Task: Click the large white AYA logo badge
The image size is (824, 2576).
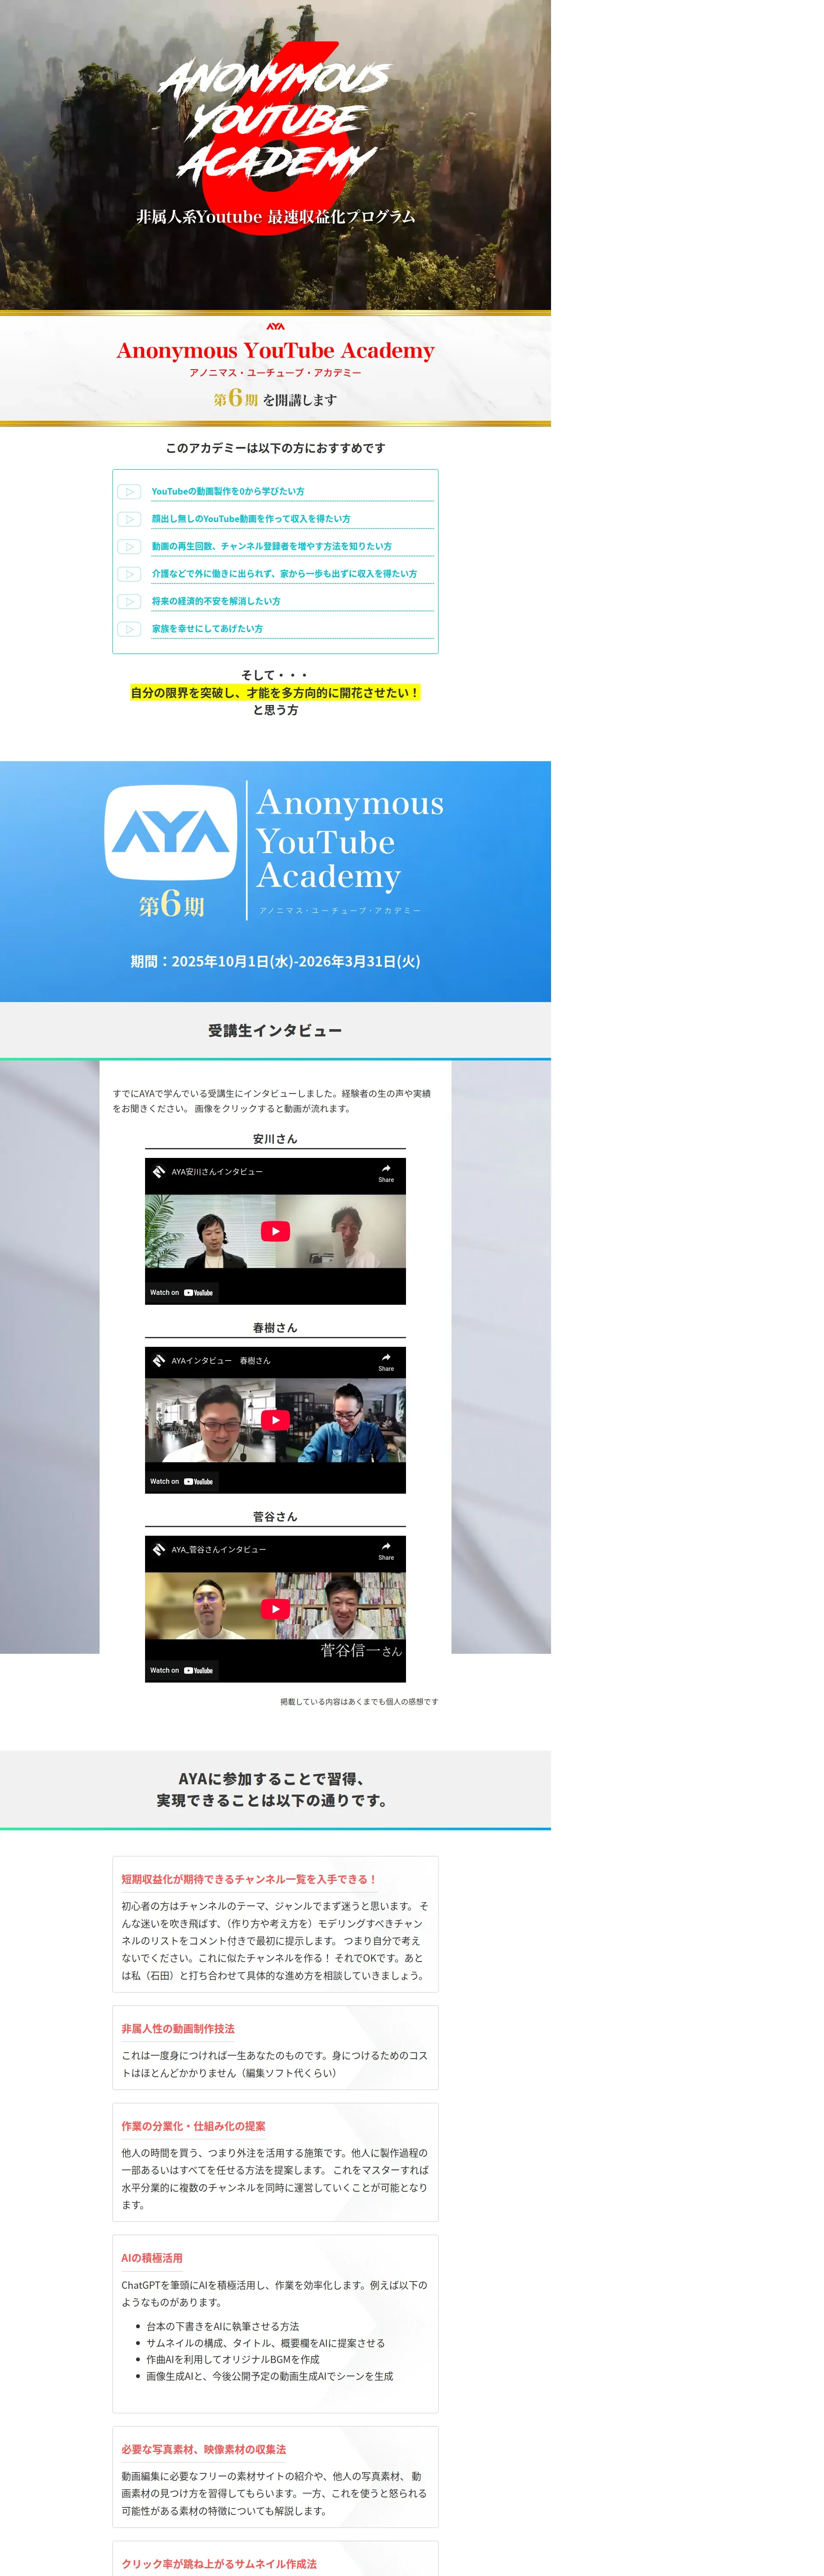Action: [x=171, y=832]
